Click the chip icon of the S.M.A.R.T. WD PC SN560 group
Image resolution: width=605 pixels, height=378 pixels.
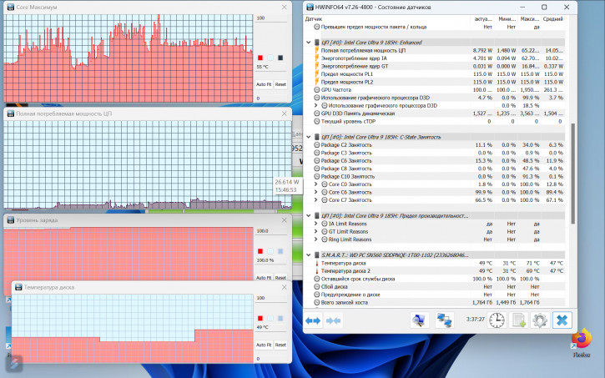pos(317,255)
